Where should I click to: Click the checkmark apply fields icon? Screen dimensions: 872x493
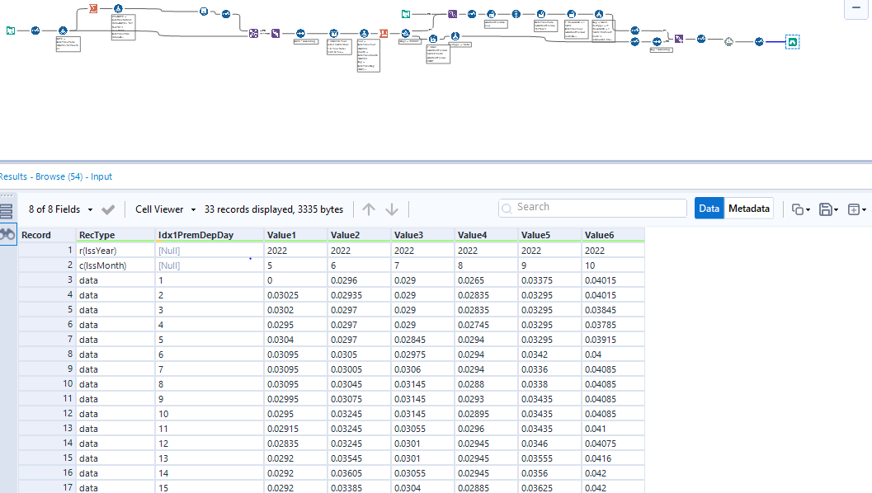click(108, 209)
